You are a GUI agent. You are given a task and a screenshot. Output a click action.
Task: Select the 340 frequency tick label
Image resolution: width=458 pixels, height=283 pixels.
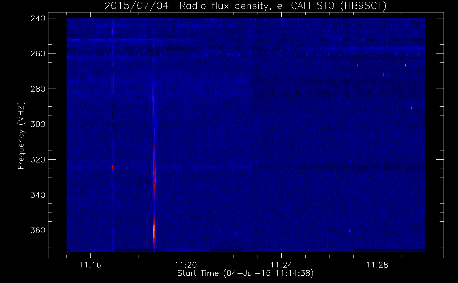tap(38, 195)
